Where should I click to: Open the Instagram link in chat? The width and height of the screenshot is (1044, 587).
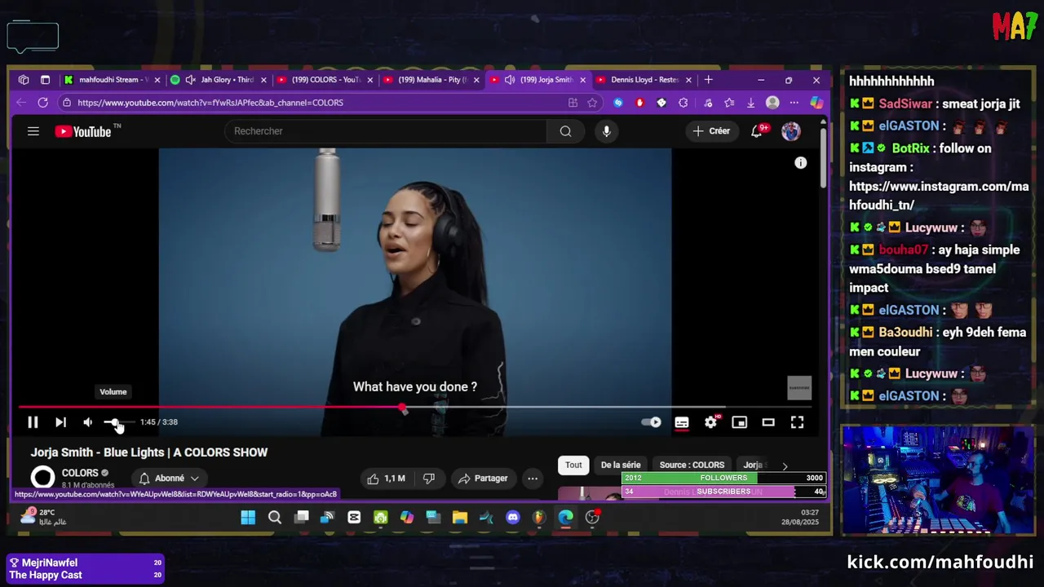(939, 196)
